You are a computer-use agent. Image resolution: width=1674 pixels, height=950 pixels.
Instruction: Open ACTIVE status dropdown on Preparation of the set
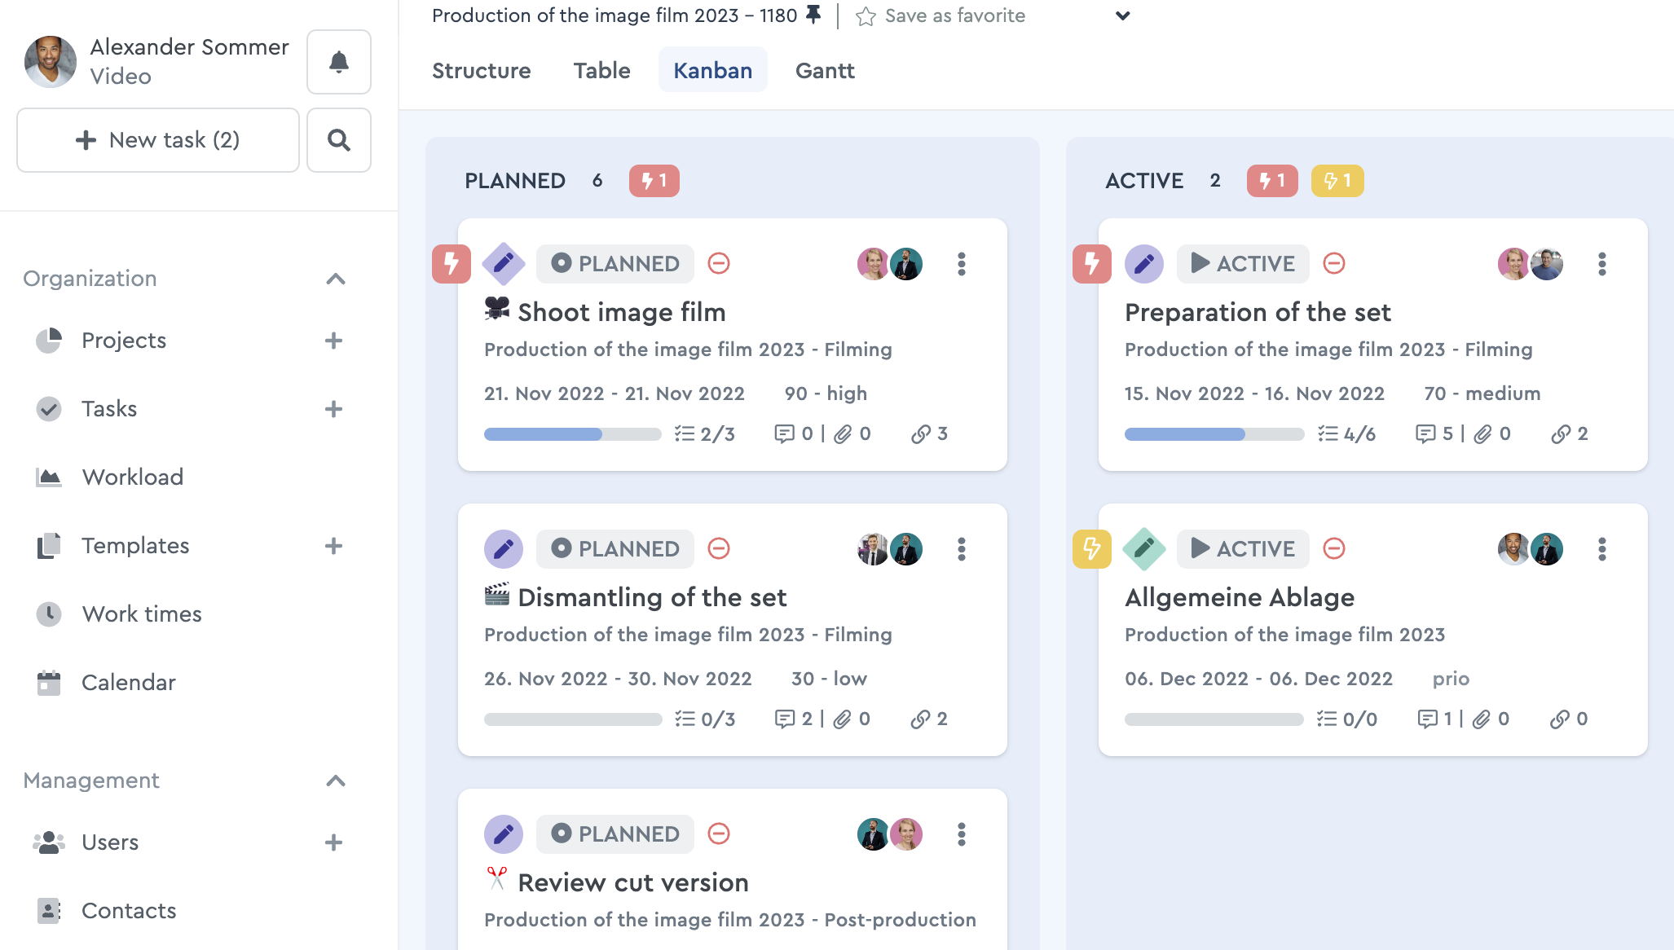[x=1243, y=264]
